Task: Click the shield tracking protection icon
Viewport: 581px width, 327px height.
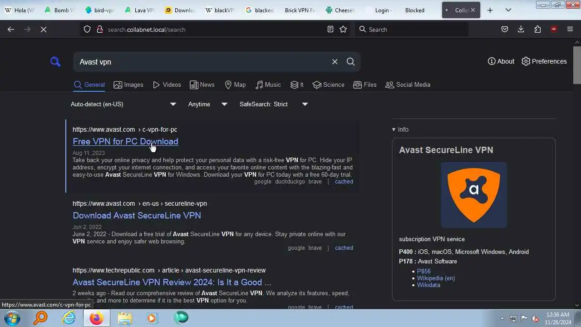Action: pyautogui.click(x=87, y=29)
